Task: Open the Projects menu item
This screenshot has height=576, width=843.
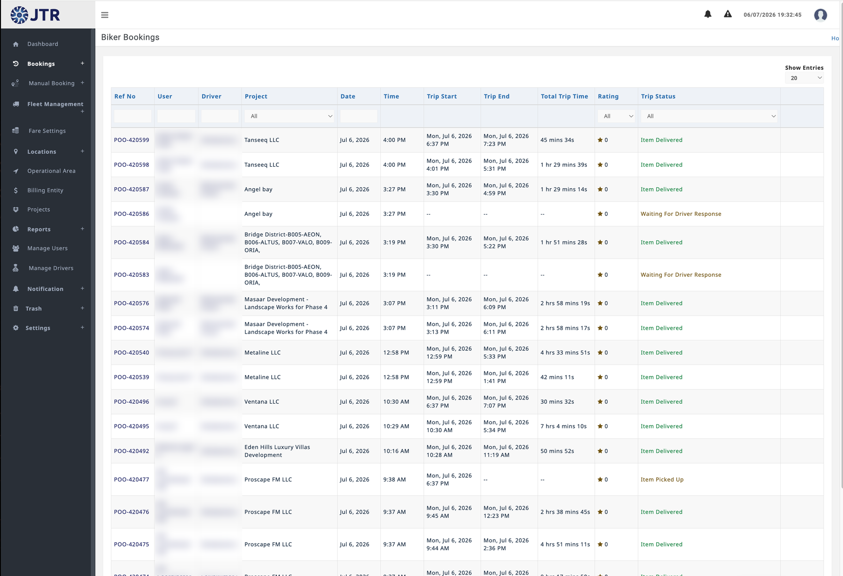Action: click(x=38, y=210)
